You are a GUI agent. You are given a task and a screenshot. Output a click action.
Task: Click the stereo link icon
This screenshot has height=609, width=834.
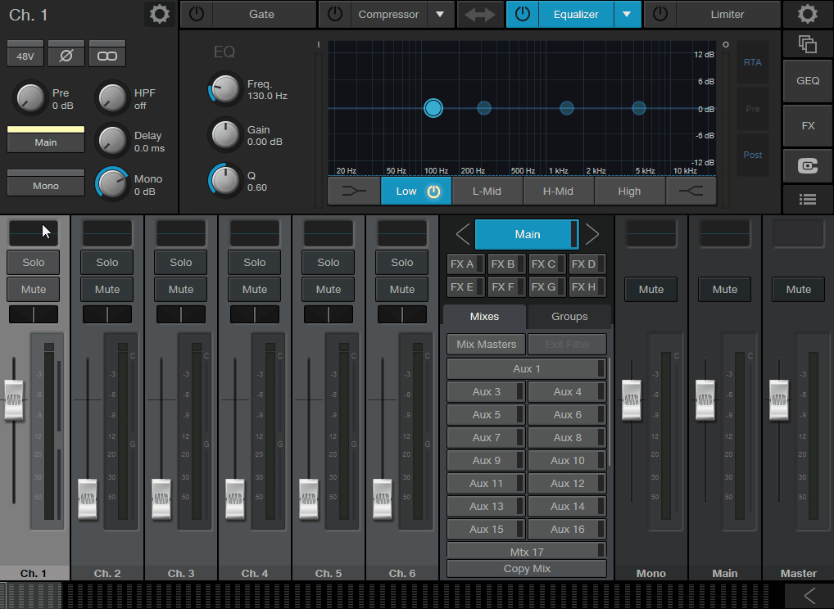pyautogui.click(x=107, y=53)
